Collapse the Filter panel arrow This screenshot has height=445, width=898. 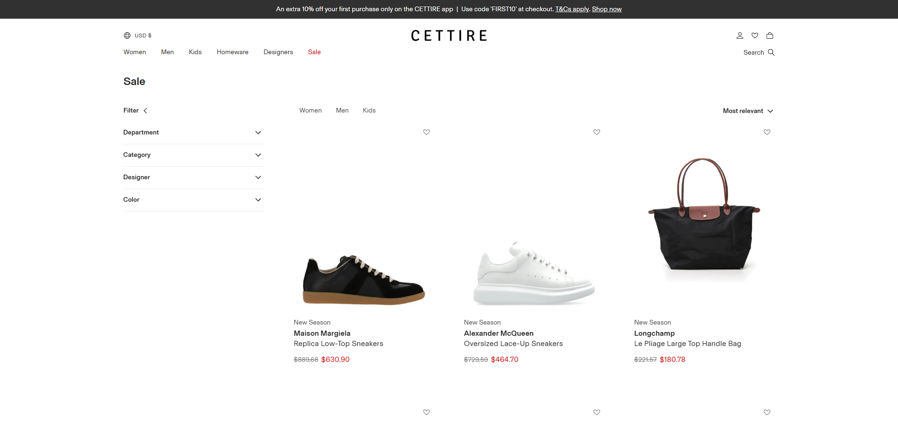pos(145,111)
